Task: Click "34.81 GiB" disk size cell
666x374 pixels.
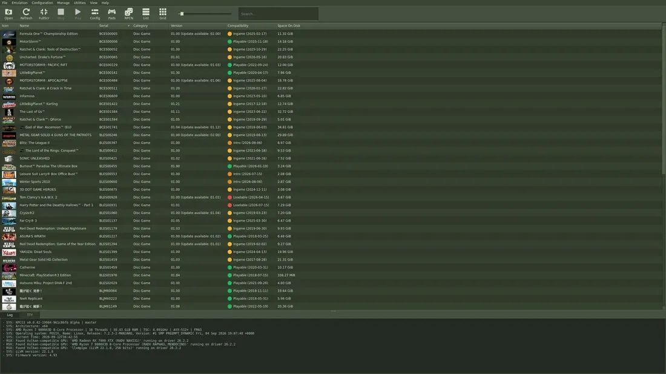Action: click(x=285, y=127)
